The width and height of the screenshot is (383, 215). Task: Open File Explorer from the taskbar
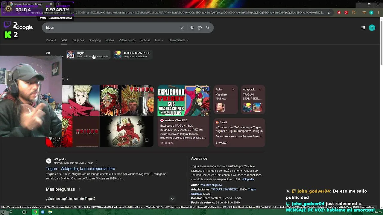(50, 212)
